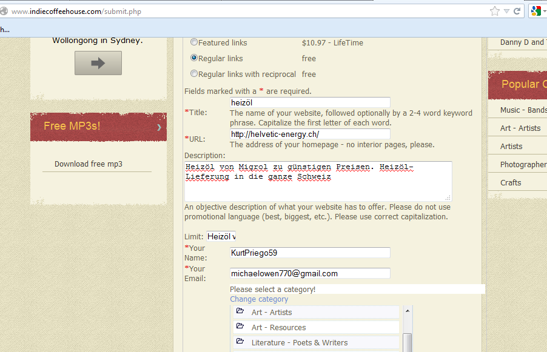This screenshot has width=547, height=352.
Task: Expand the Free MP3s chevron
Action: coord(159,127)
